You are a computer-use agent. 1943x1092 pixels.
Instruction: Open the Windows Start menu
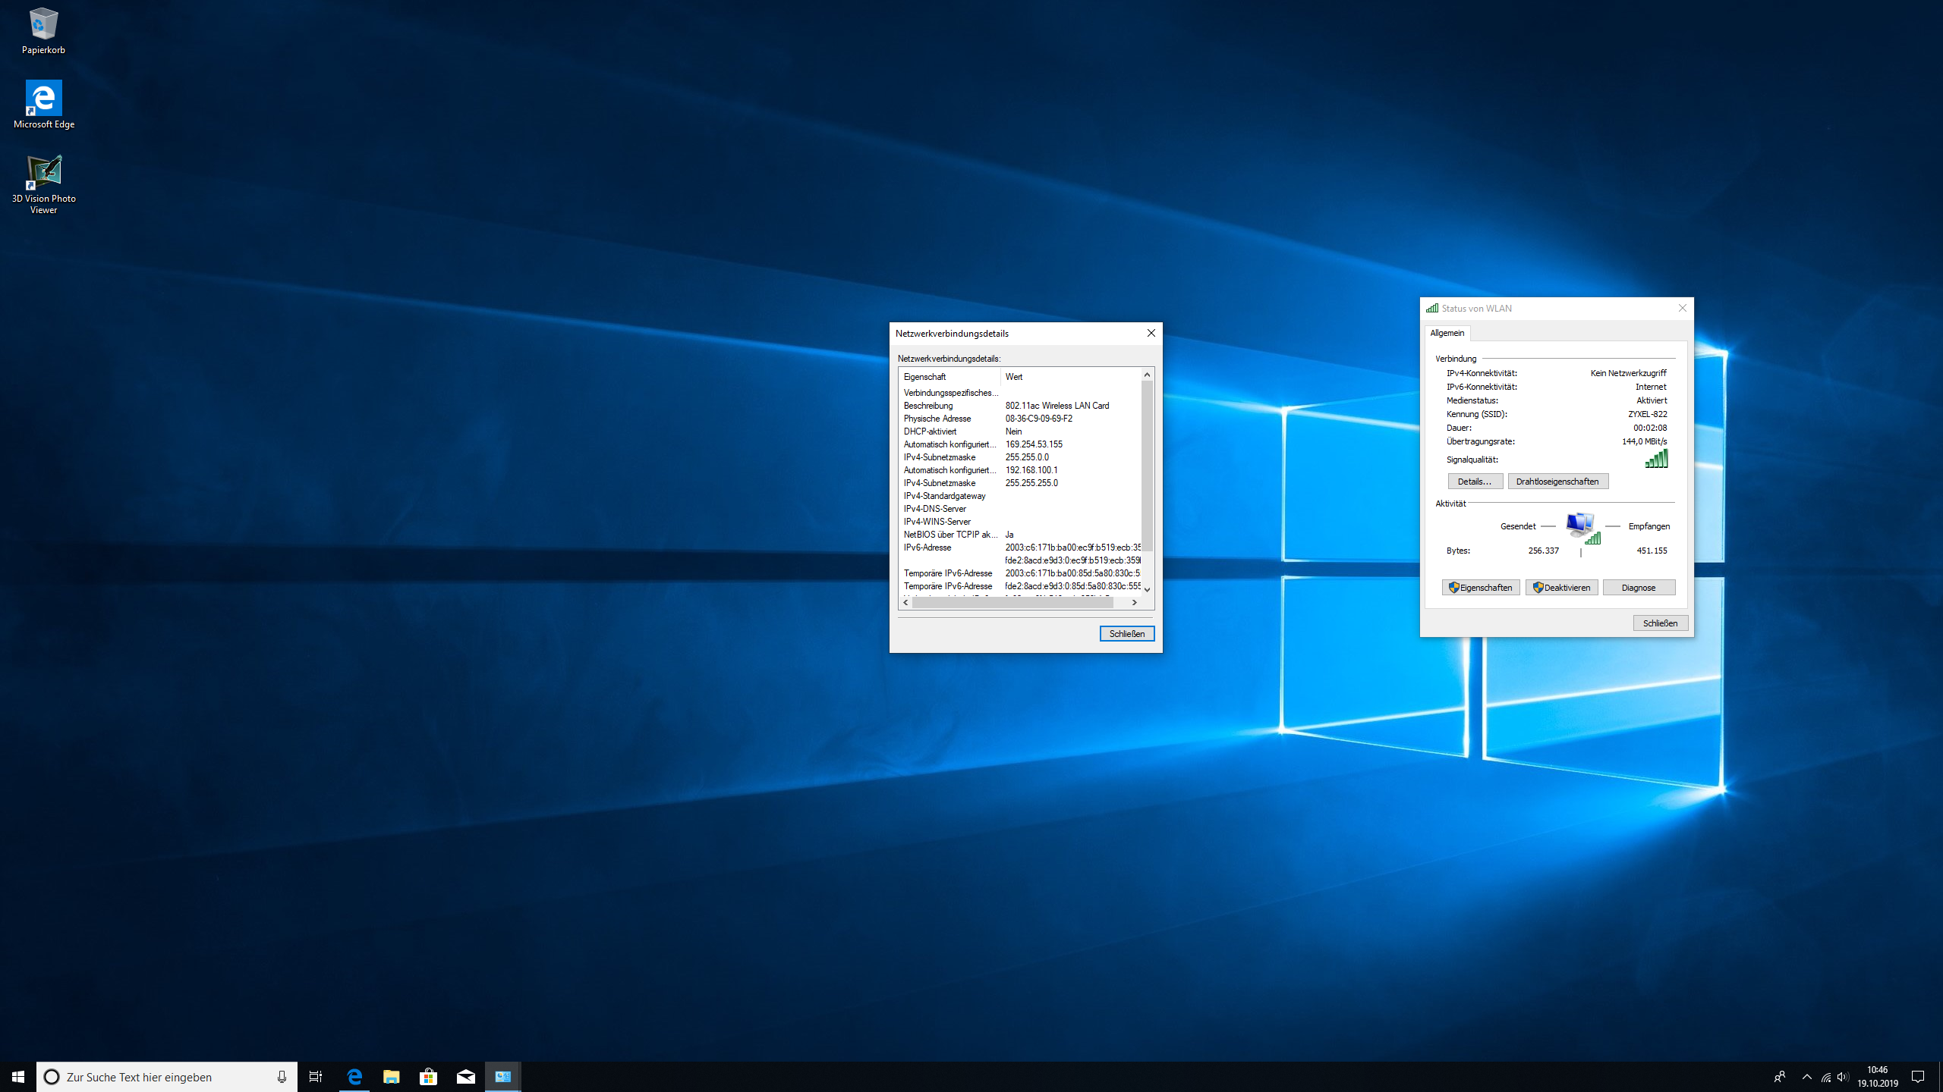[x=18, y=1077]
